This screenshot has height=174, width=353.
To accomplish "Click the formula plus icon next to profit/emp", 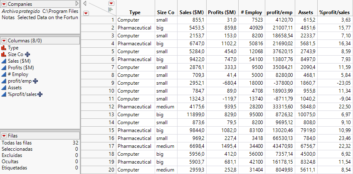I will (x=35, y=81).
